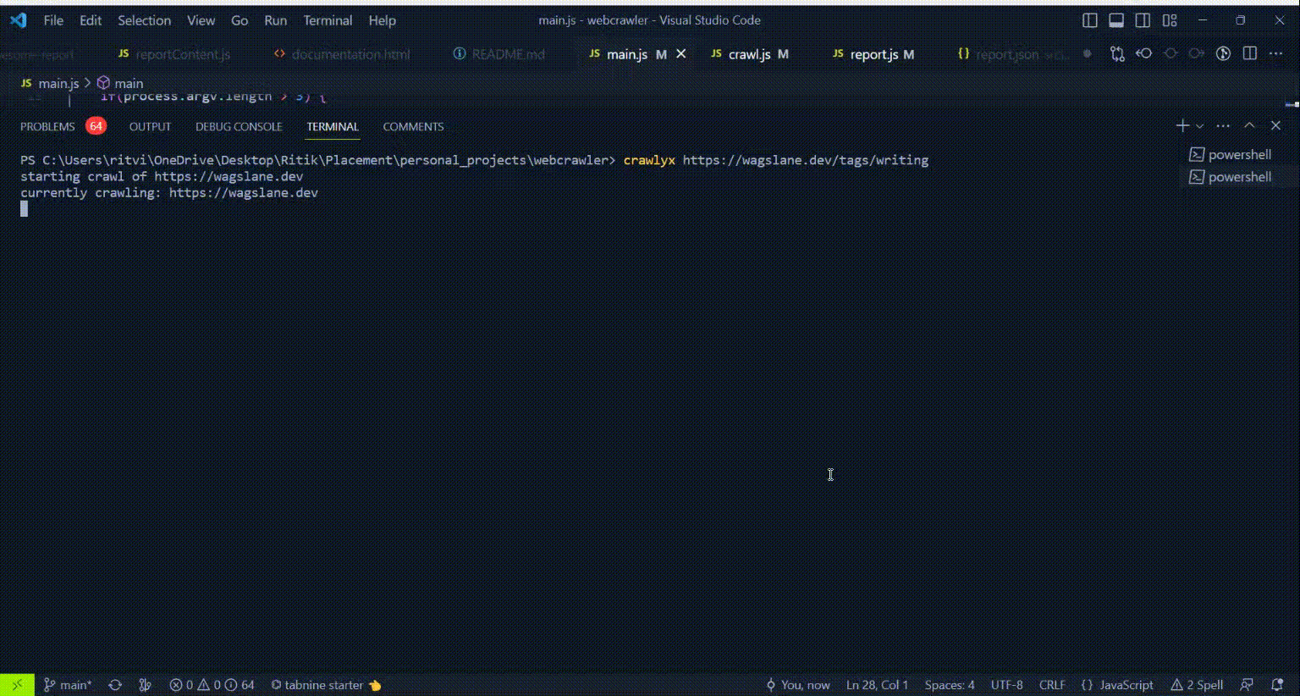Open the Terminal menu

click(x=328, y=20)
